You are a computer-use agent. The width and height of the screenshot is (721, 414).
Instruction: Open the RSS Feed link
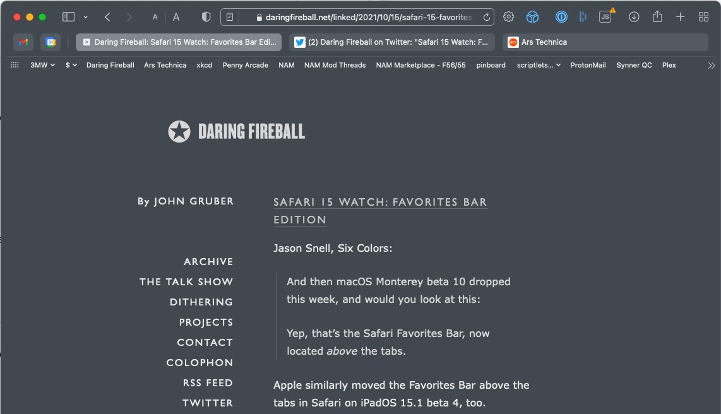208,382
